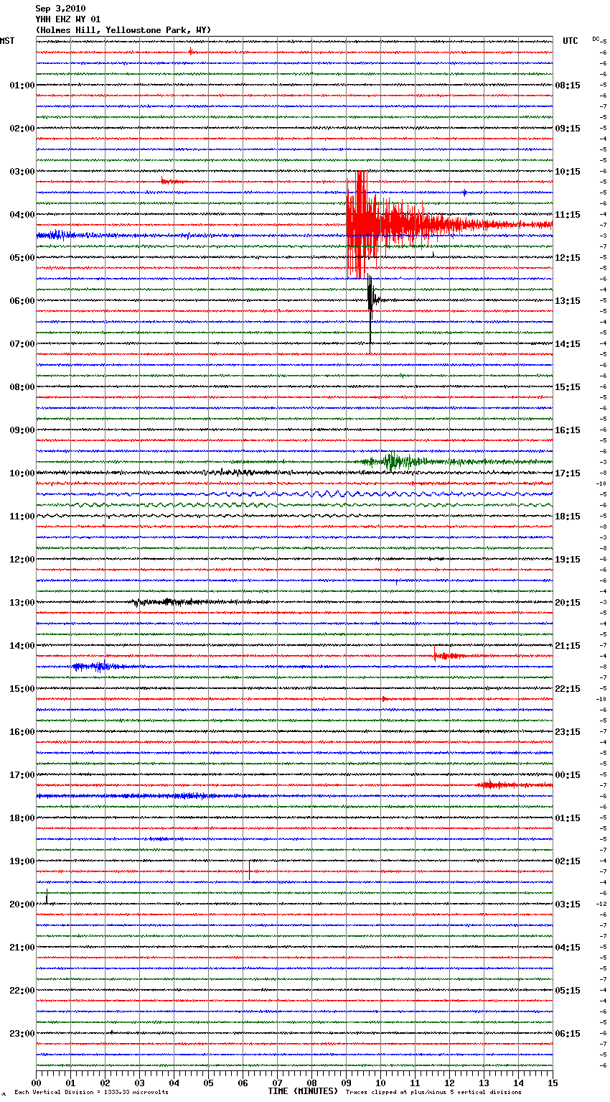Click the 20:15 UTC time label
The image size is (610, 1102).
[568, 603]
